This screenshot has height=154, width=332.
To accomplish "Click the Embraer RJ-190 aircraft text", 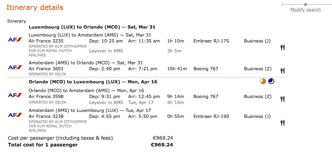I will 211,116.
